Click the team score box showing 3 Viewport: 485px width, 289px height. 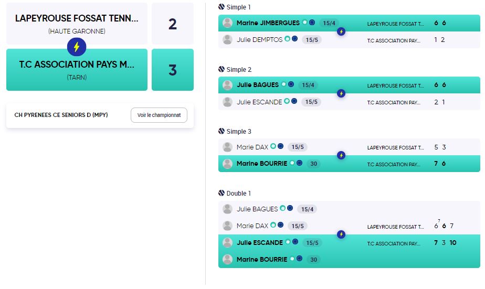click(x=173, y=70)
